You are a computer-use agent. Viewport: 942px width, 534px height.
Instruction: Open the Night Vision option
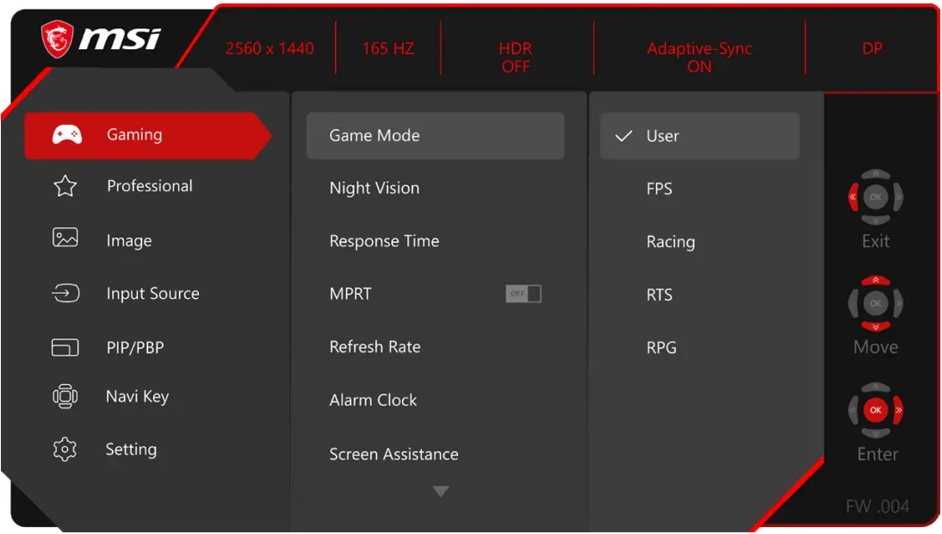click(x=375, y=188)
